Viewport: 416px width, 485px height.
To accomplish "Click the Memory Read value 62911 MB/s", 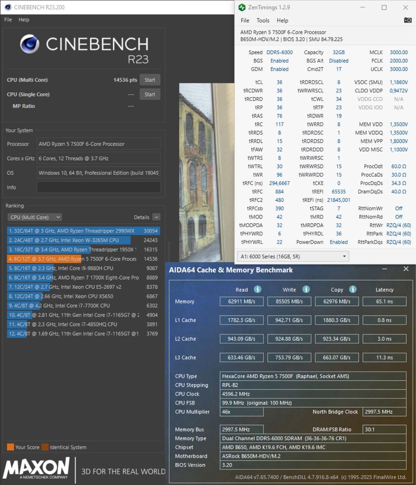I will [241, 301].
